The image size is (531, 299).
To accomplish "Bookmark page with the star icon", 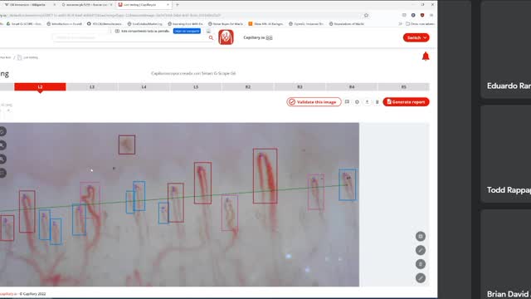I will click(366, 15).
